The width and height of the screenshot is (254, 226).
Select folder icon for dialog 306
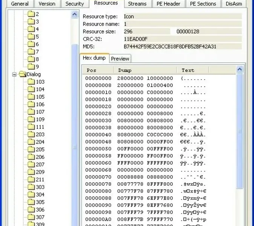coord(31,209)
